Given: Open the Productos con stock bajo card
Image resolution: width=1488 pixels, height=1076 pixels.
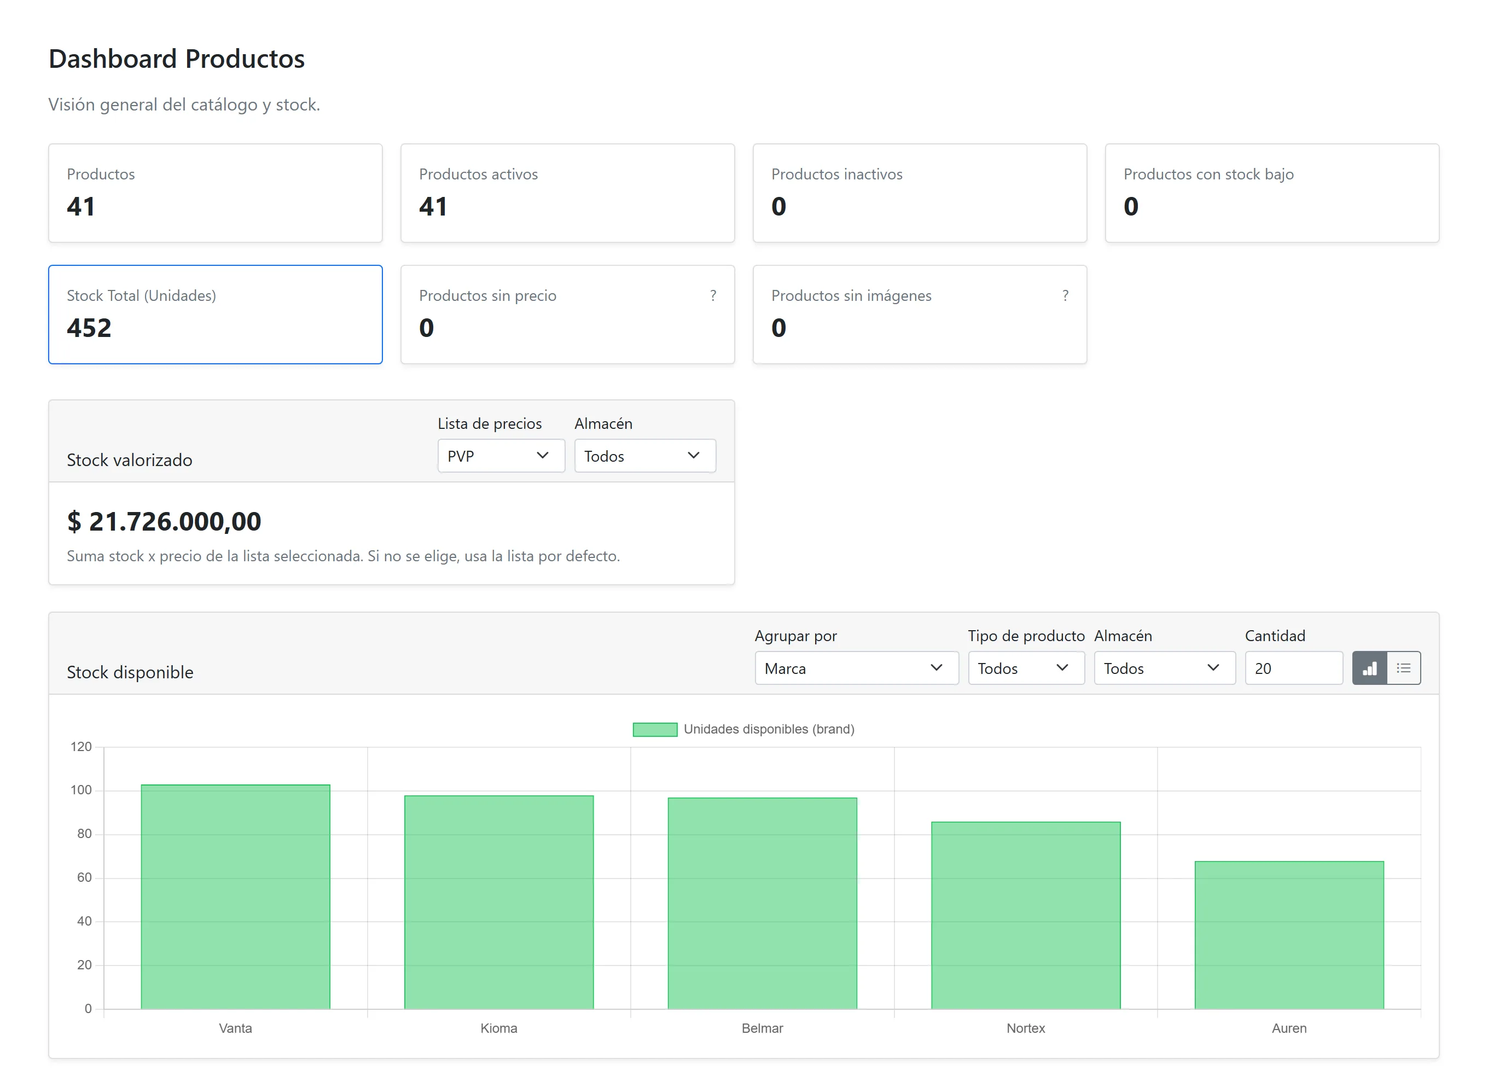Looking at the screenshot, I should click(1272, 193).
